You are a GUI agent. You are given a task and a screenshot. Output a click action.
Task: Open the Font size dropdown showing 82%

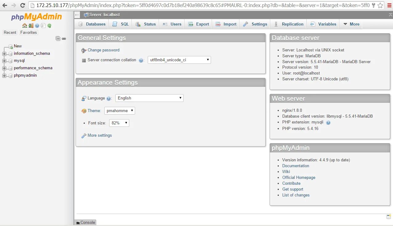point(119,123)
